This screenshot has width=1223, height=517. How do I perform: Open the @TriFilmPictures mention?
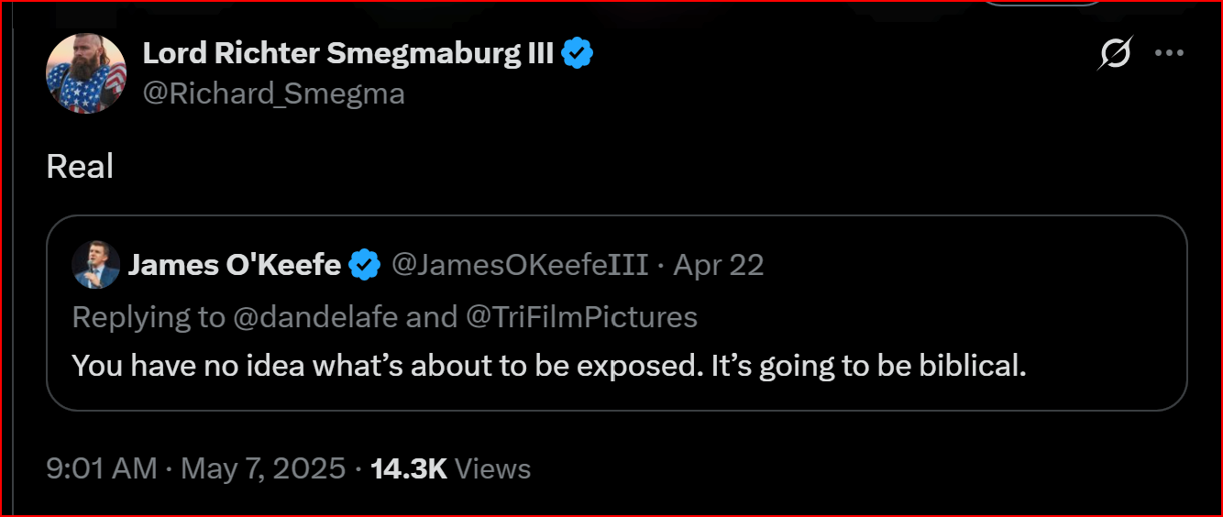click(x=581, y=317)
